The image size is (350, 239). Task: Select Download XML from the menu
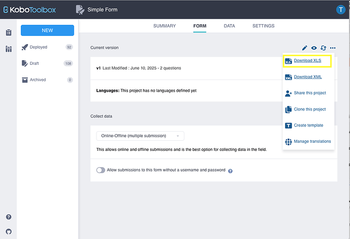(308, 77)
